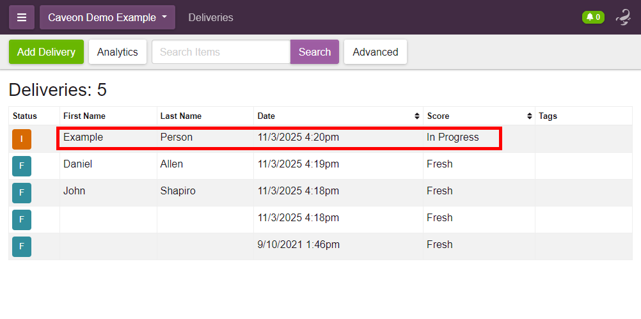Open Advanced search options

pyautogui.click(x=376, y=52)
